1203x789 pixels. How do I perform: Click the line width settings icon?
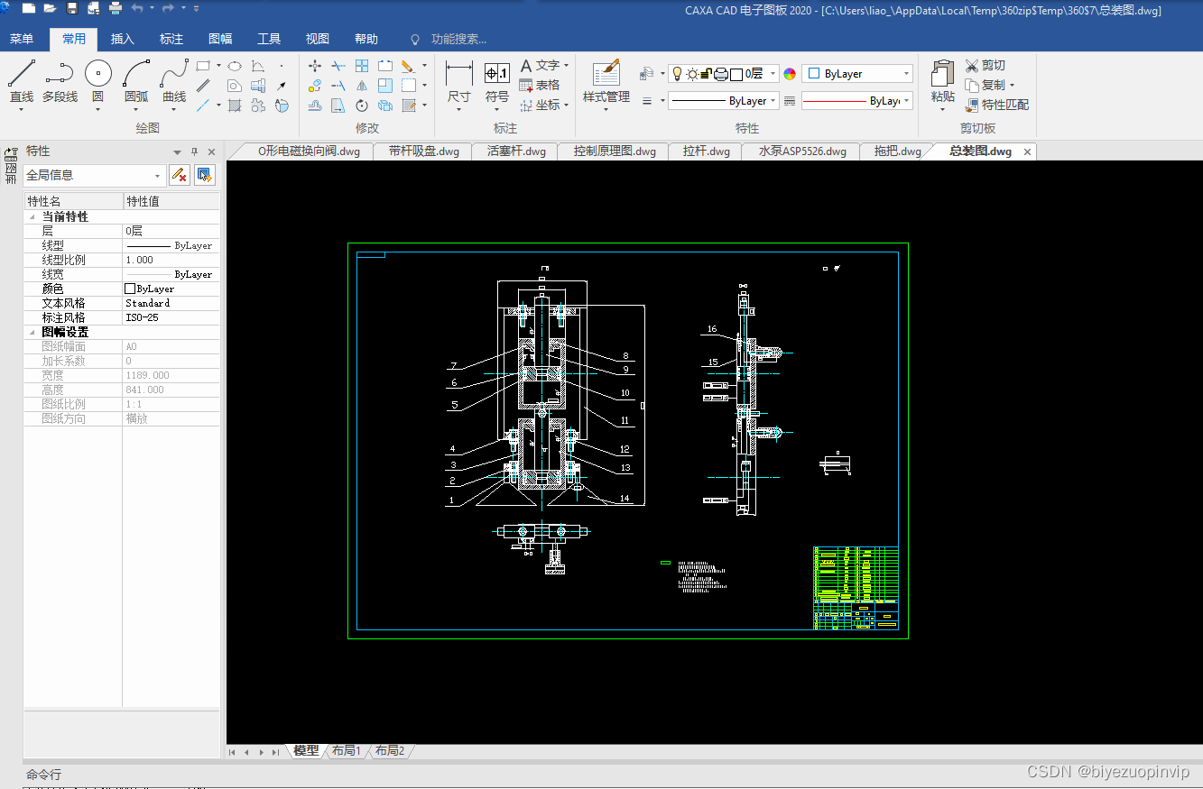pos(647,101)
